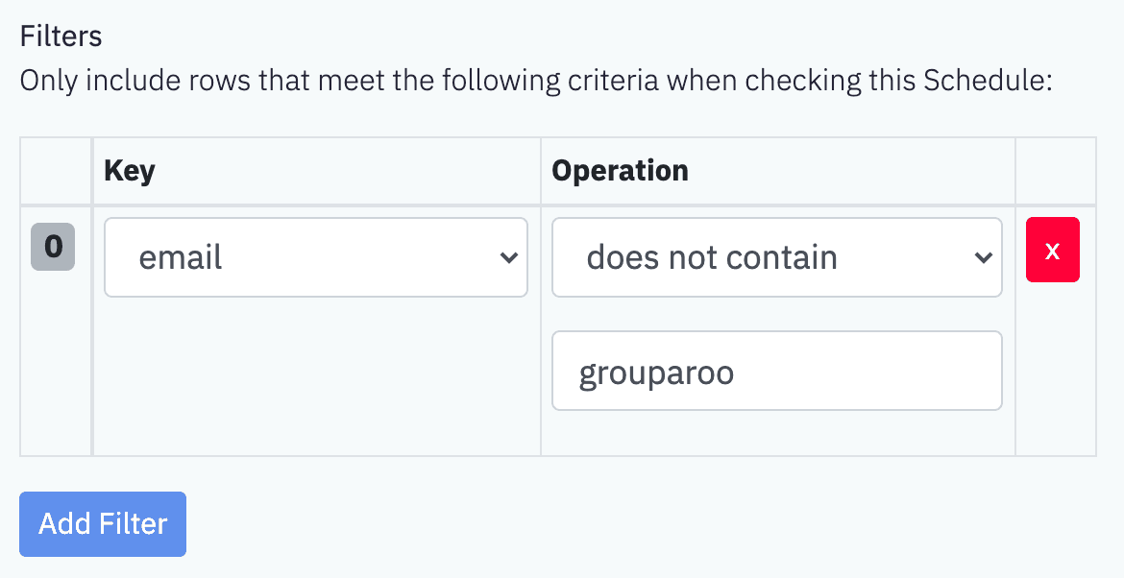Open the email Key dropdown
This screenshot has height=578, width=1124.
coord(316,257)
